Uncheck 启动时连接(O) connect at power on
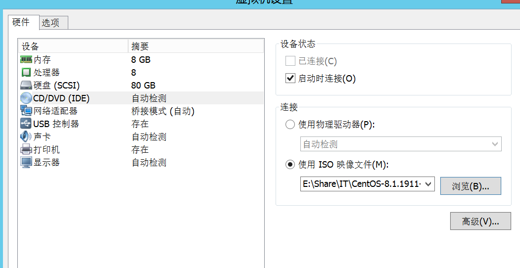520x268 pixels. [x=290, y=79]
